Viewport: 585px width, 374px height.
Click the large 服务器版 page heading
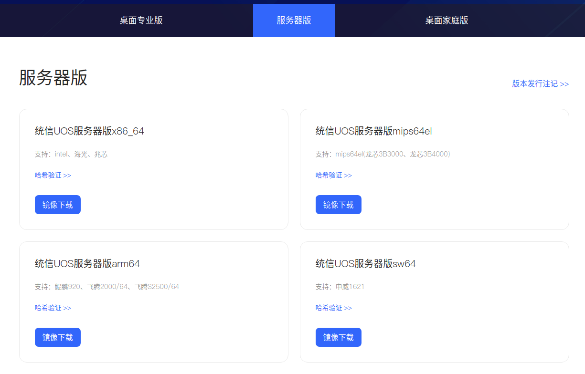tap(53, 77)
